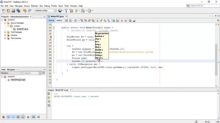
Task: Expand the Test Packages node
Action: click(x=5, y=32)
